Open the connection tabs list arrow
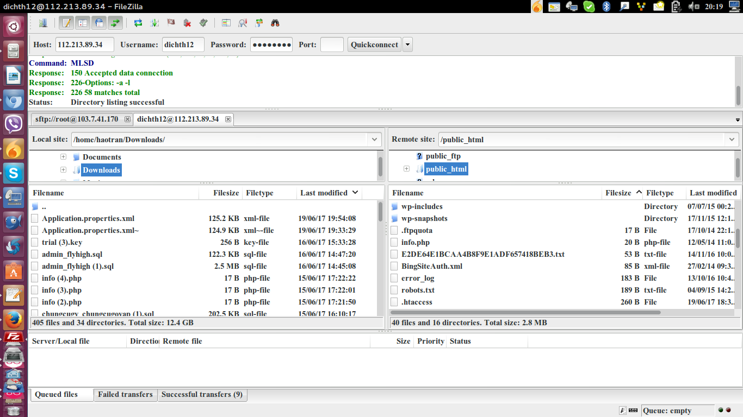This screenshot has width=743, height=417. click(x=738, y=119)
